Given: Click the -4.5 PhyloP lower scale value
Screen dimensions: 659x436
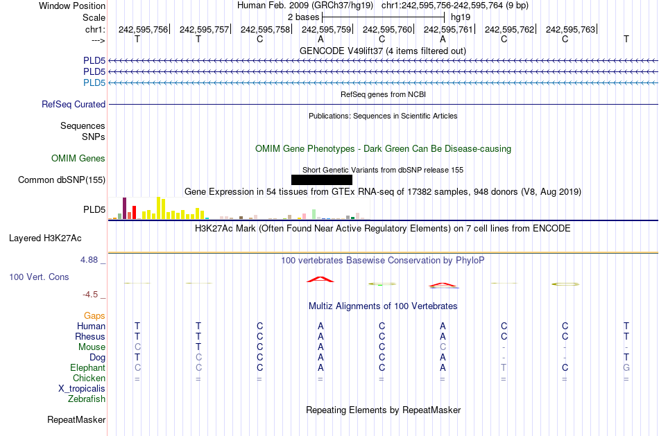Looking at the screenshot, I should (90, 295).
